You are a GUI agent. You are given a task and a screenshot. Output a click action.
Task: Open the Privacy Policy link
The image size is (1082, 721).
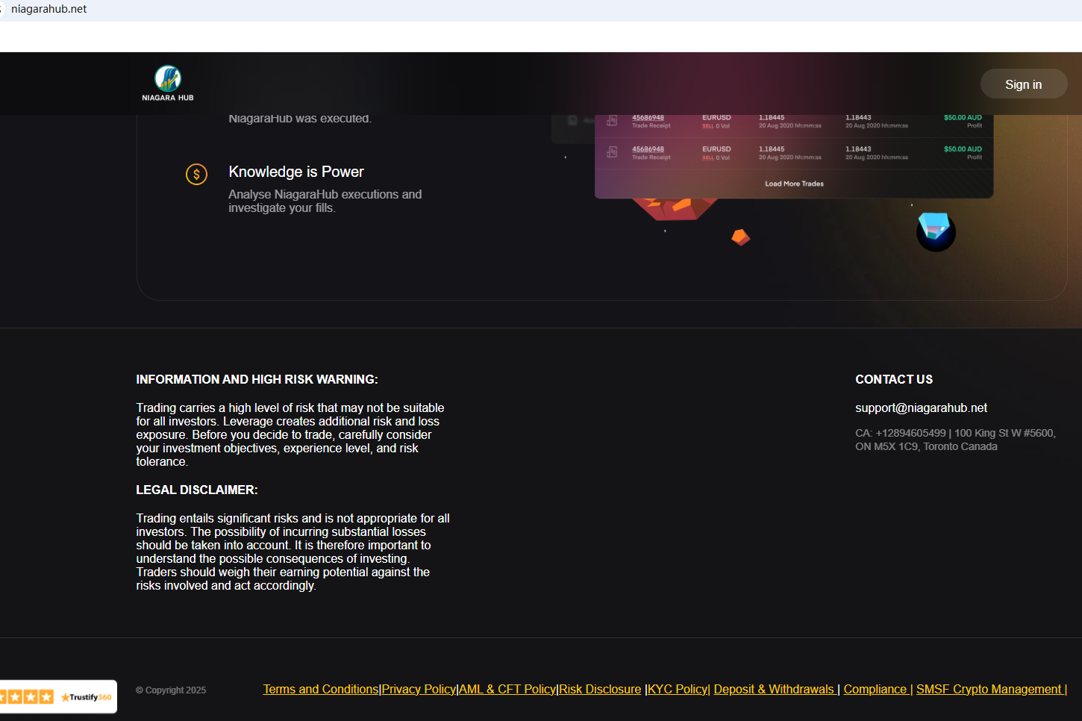tap(419, 689)
